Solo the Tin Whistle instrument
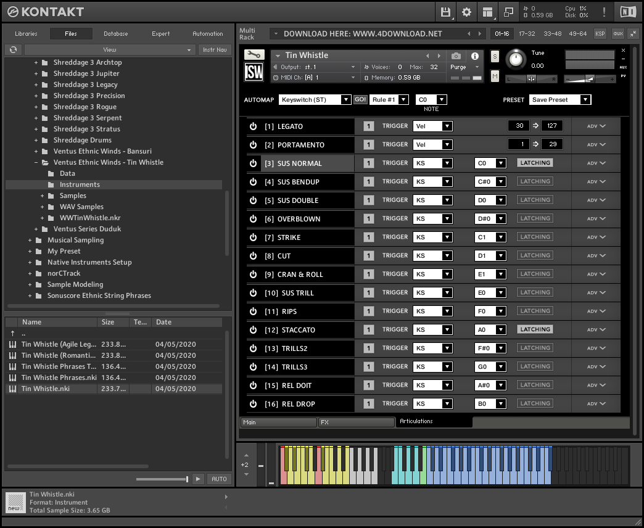This screenshot has height=528, width=644. click(x=495, y=57)
